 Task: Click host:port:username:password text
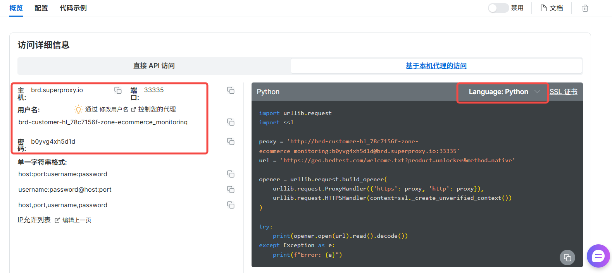pos(63,174)
